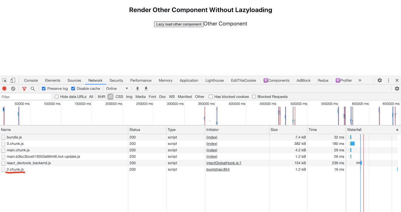401x212 pixels.
Task: Click the Filter text input
Action: coord(26,97)
